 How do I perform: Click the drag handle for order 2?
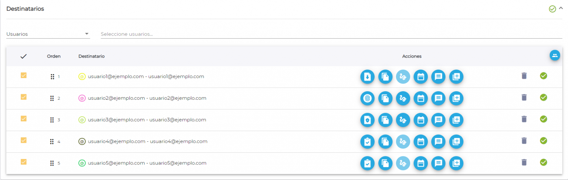(x=52, y=98)
